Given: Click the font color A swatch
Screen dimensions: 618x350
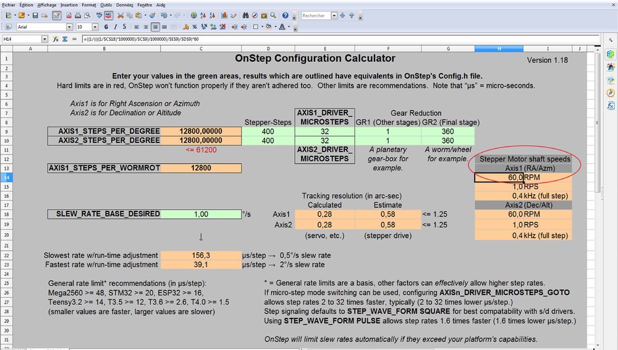Looking at the screenshot, I should 282,27.
